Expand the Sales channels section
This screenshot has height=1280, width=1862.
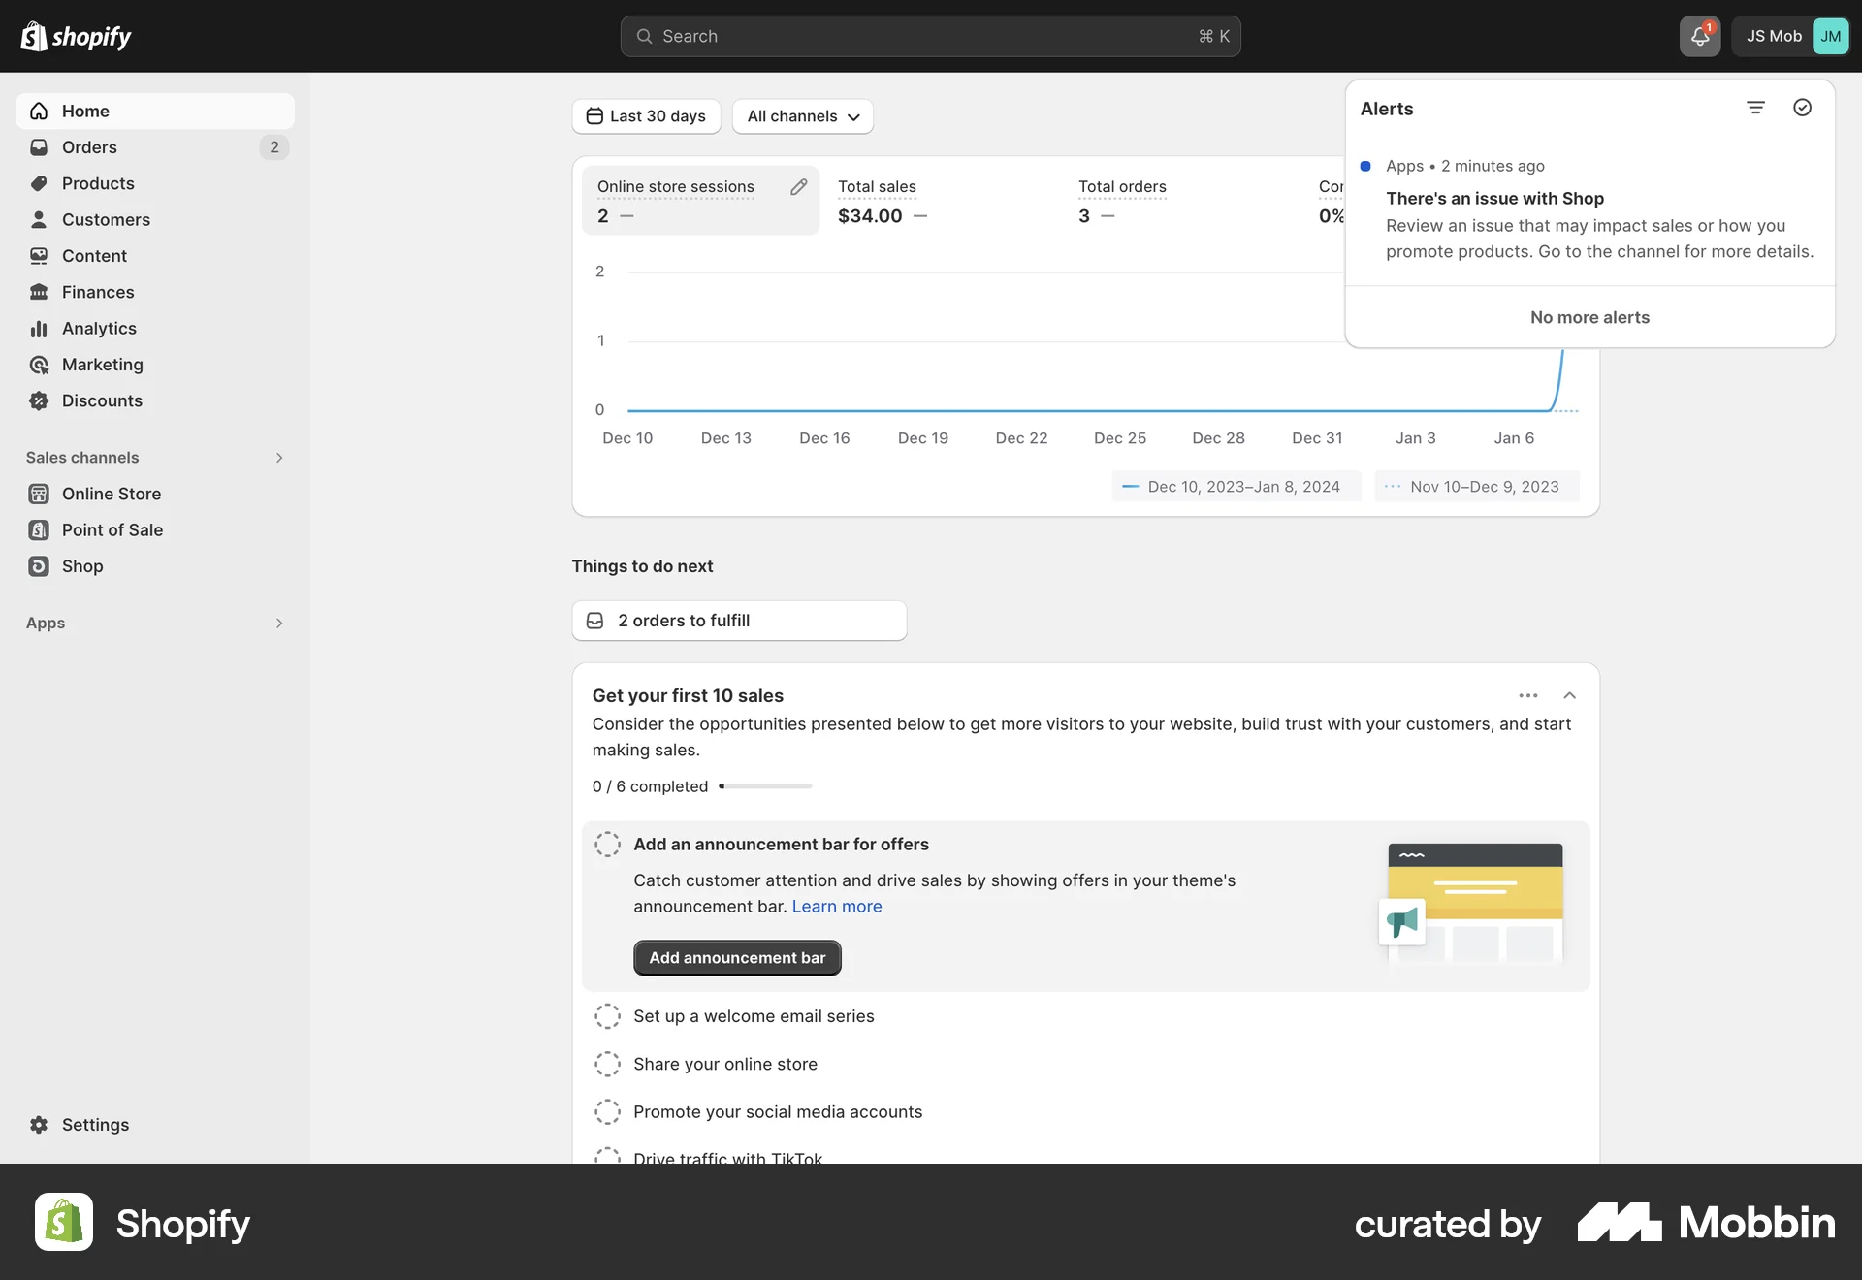[279, 457]
